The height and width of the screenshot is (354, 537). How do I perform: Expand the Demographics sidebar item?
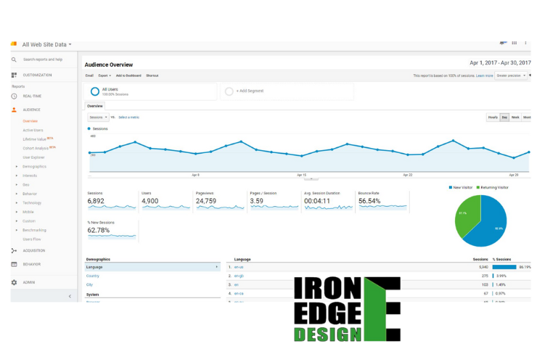(34, 166)
